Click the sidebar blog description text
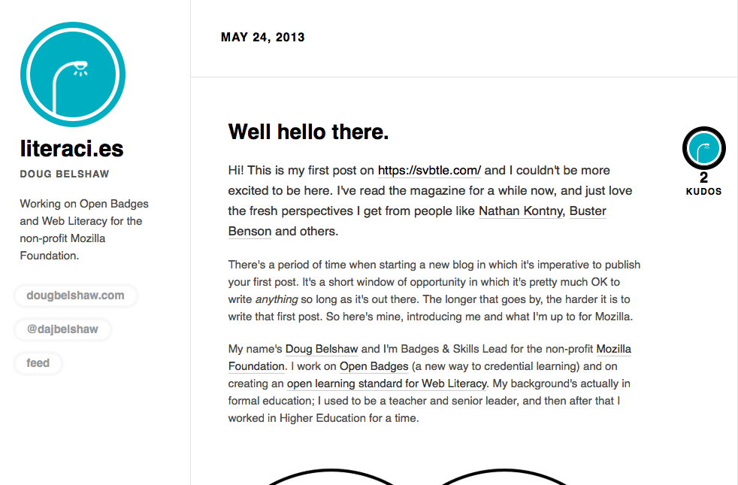 pyautogui.click(x=84, y=229)
